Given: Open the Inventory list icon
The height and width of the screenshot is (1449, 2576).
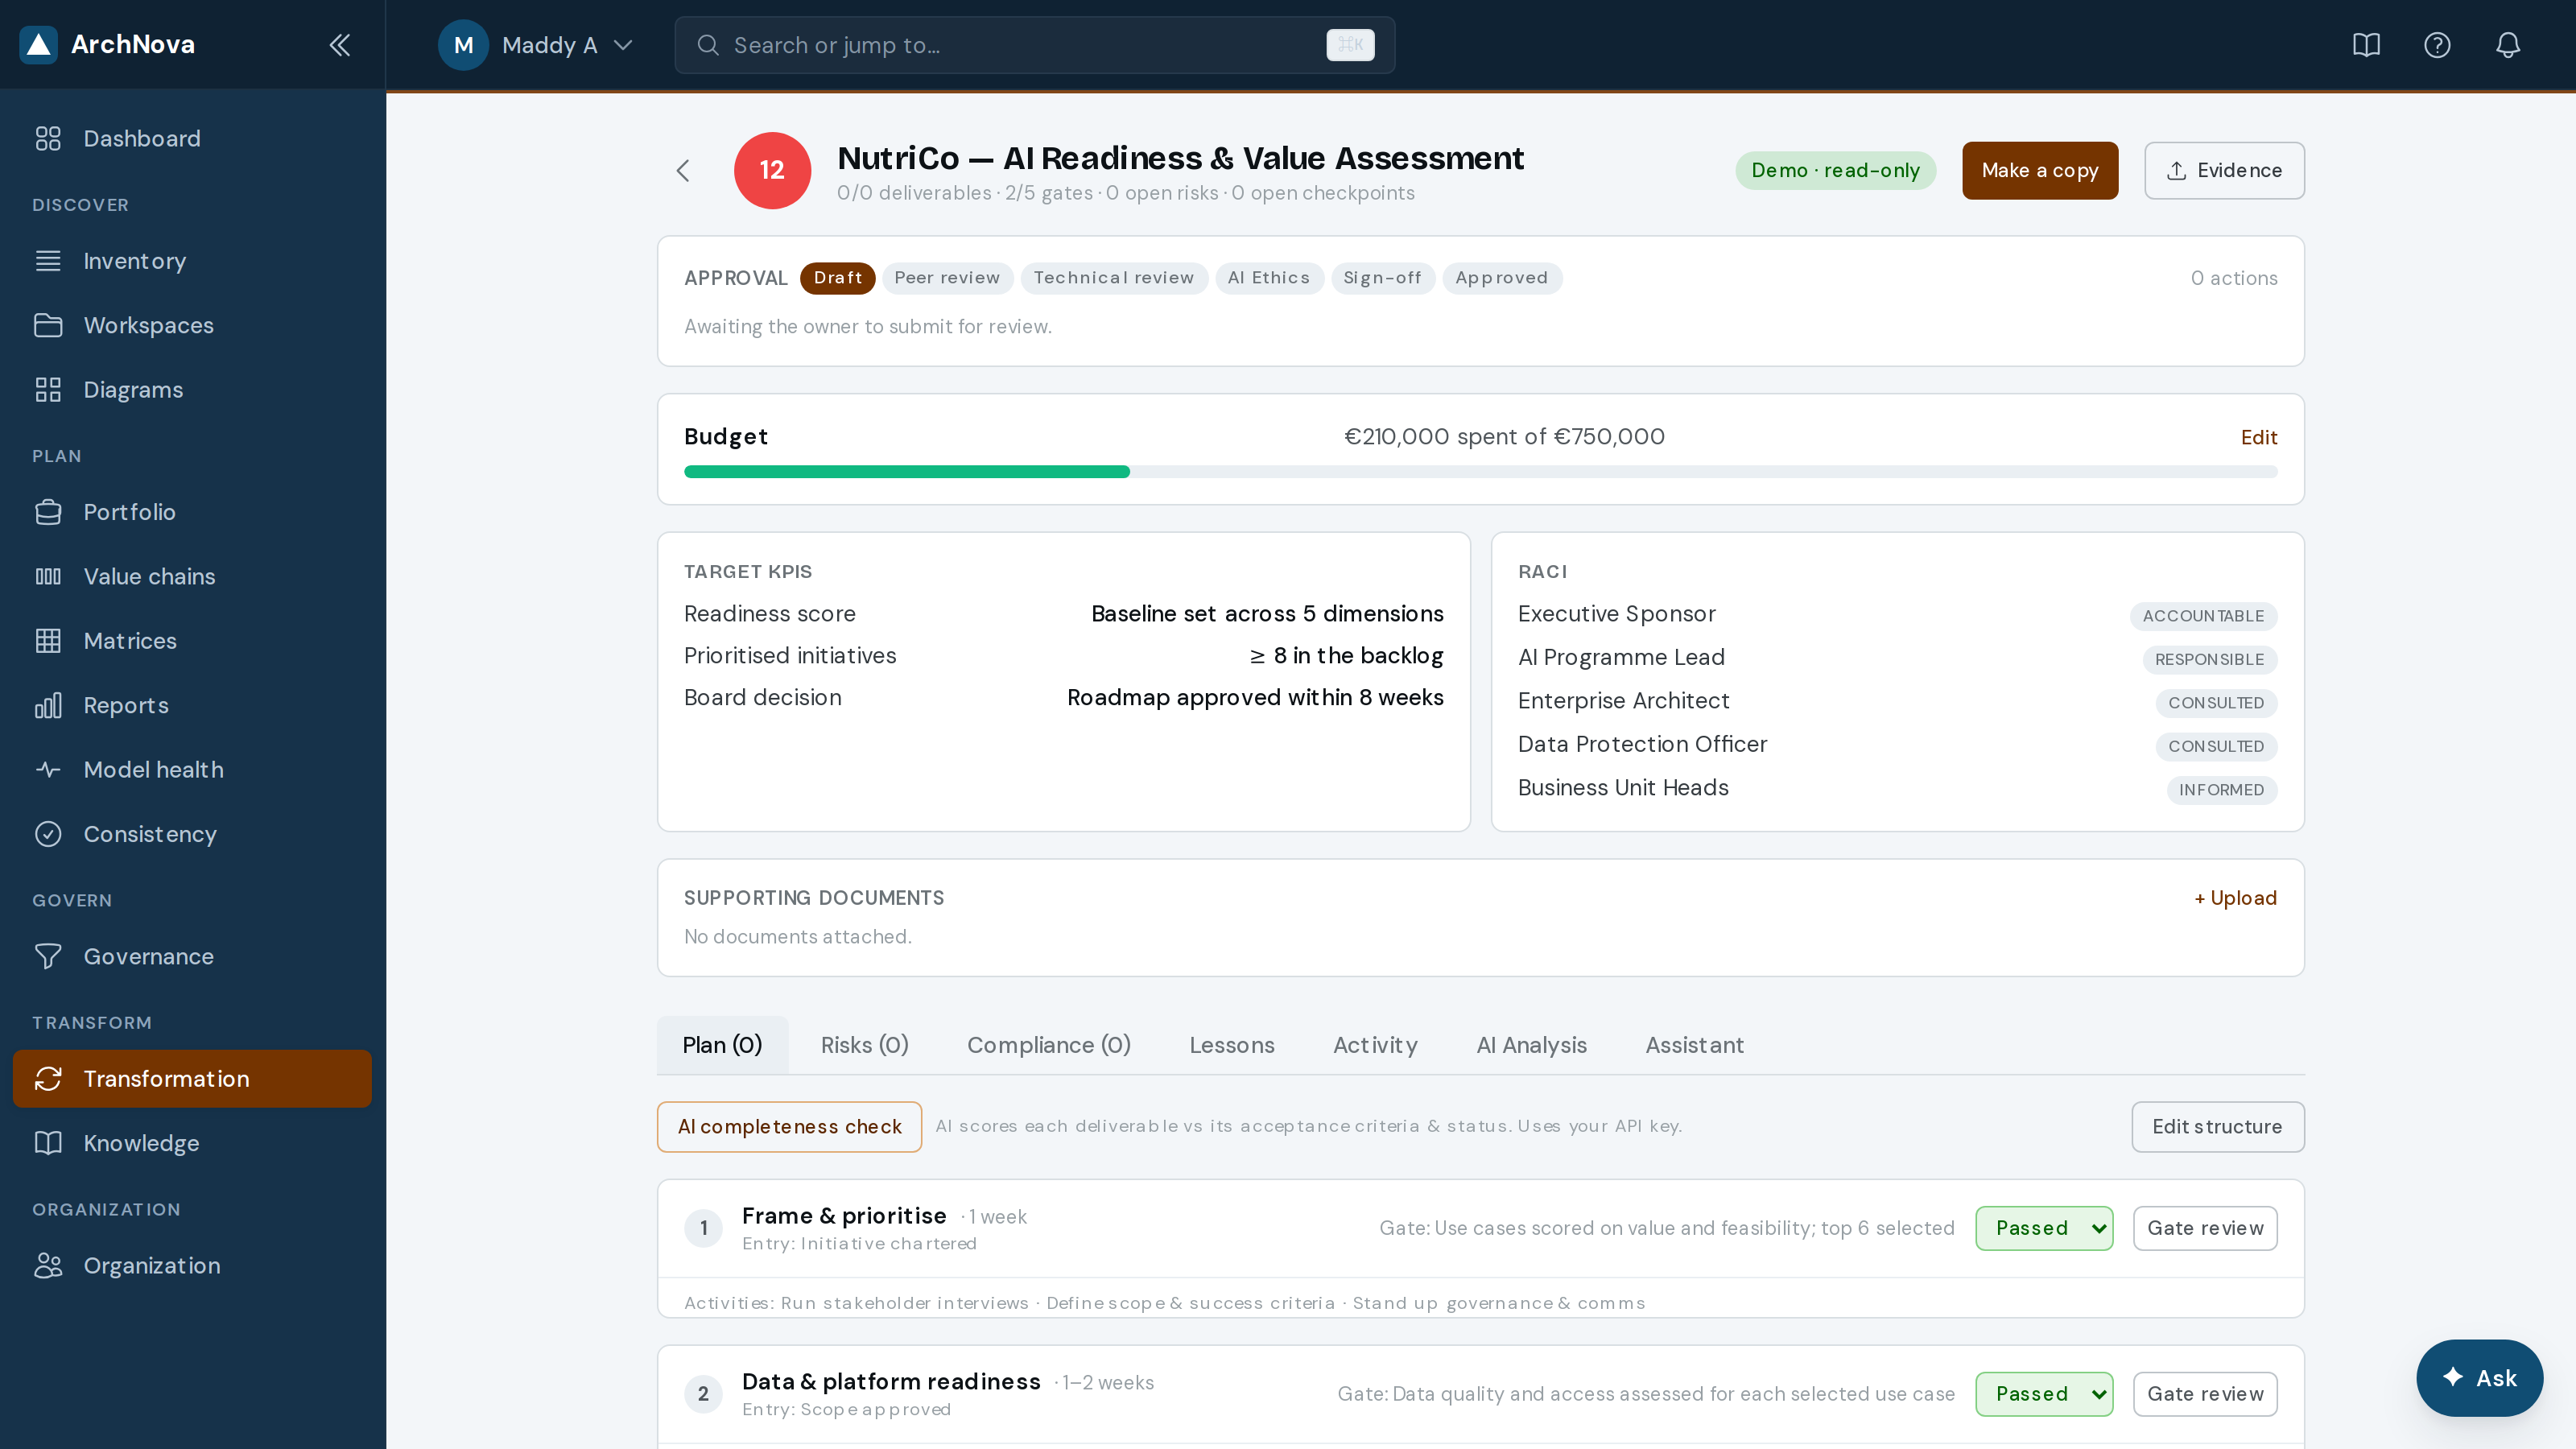Looking at the screenshot, I should 48,261.
